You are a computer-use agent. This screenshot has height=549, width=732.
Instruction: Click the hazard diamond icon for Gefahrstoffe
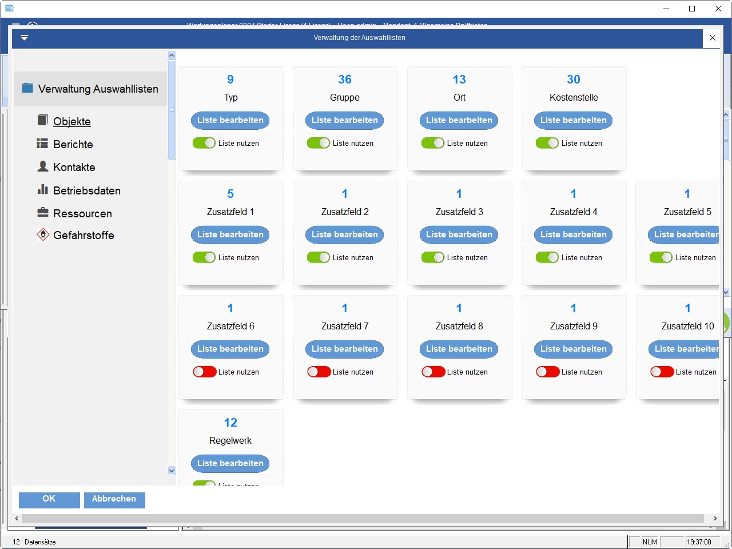tap(43, 234)
